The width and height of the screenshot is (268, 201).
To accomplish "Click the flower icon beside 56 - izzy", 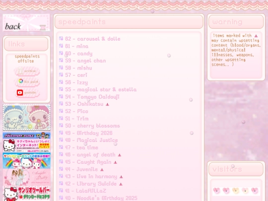I will point(61,82).
